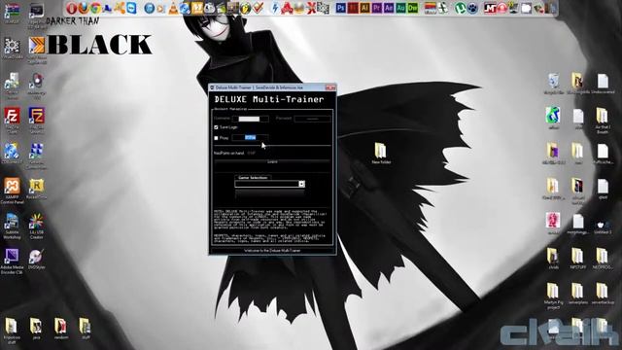Launch uTorrent from the top dock

460,8
